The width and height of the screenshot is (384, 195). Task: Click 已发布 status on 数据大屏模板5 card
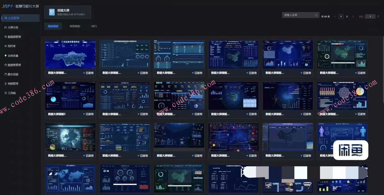[88, 114]
